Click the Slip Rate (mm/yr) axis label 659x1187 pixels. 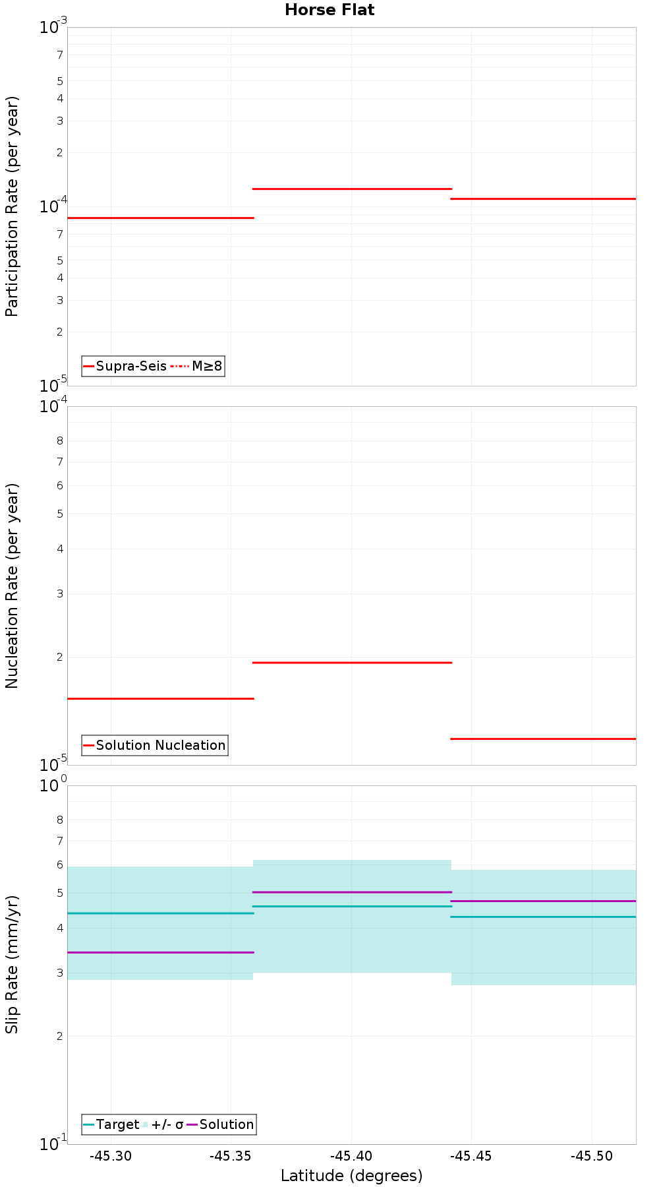pyautogui.click(x=12, y=964)
